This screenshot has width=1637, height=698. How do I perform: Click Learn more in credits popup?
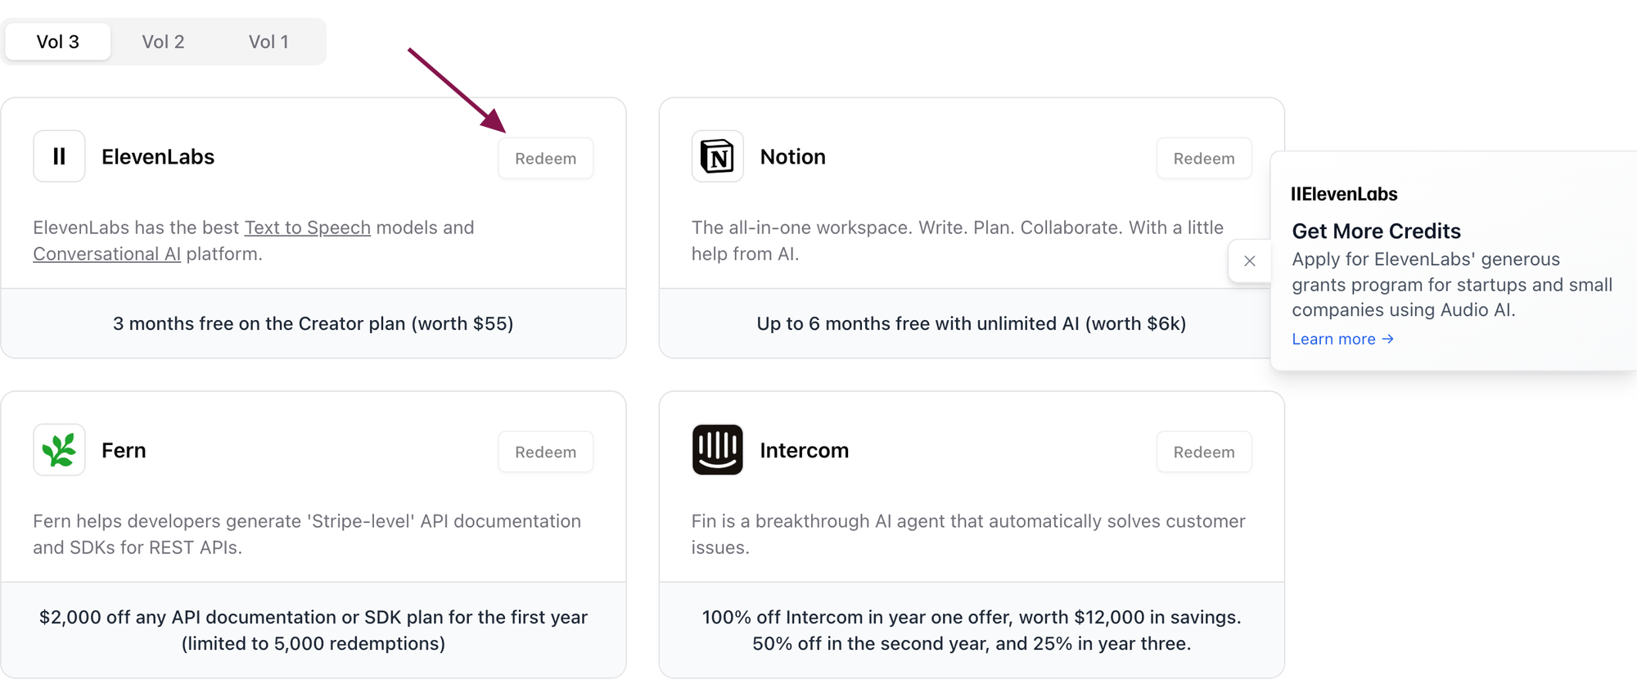tap(1342, 339)
